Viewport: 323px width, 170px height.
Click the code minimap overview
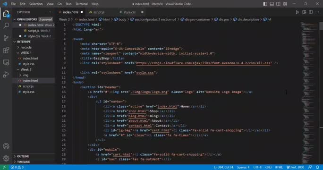coord(310,93)
